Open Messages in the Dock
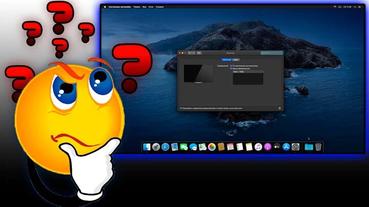Image resolution: width=369 pixels, height=207 pixels. pos(193,147)
